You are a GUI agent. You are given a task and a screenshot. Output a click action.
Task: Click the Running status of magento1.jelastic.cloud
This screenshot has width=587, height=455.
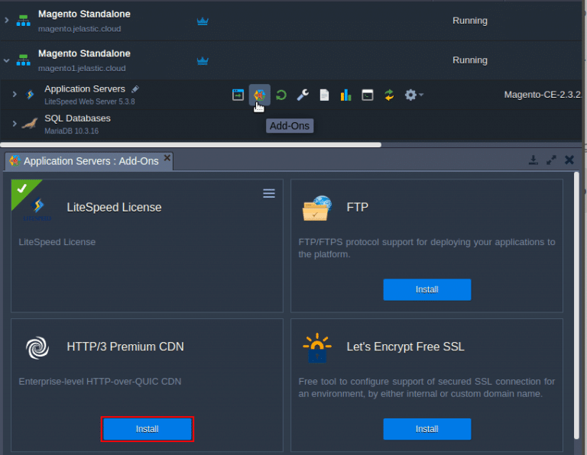tap(469, 60)
